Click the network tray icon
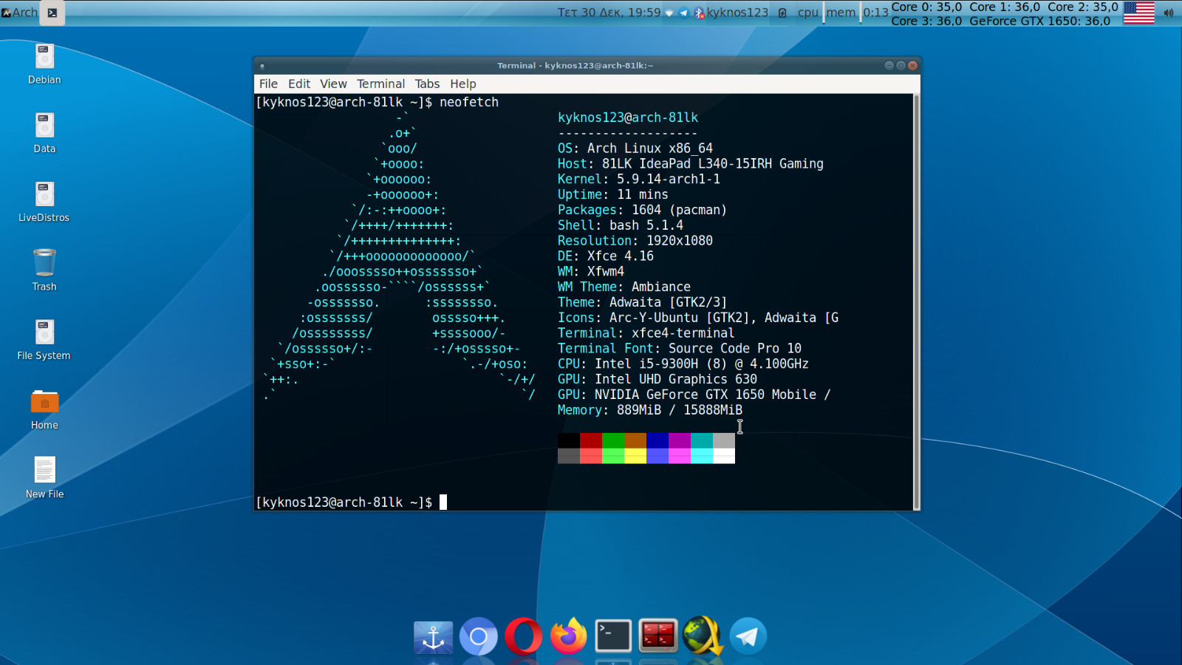Image resolution: width=1182 pixels, height=665 pixels. [x=669, y=13]
